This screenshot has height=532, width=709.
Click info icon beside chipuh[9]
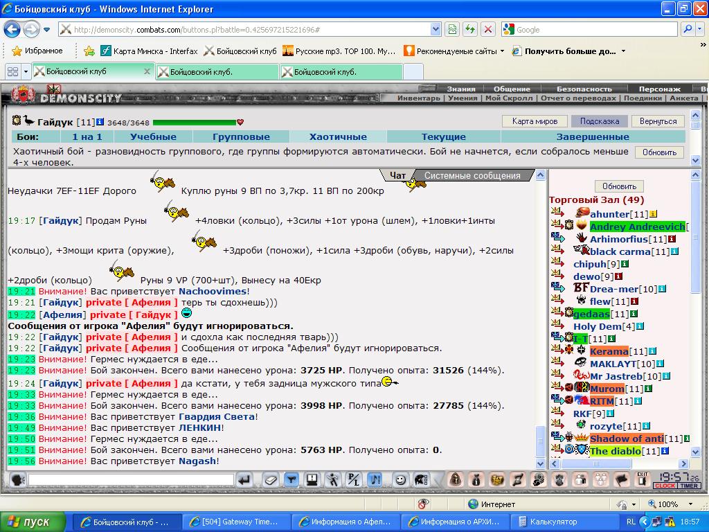coord(625,264)
